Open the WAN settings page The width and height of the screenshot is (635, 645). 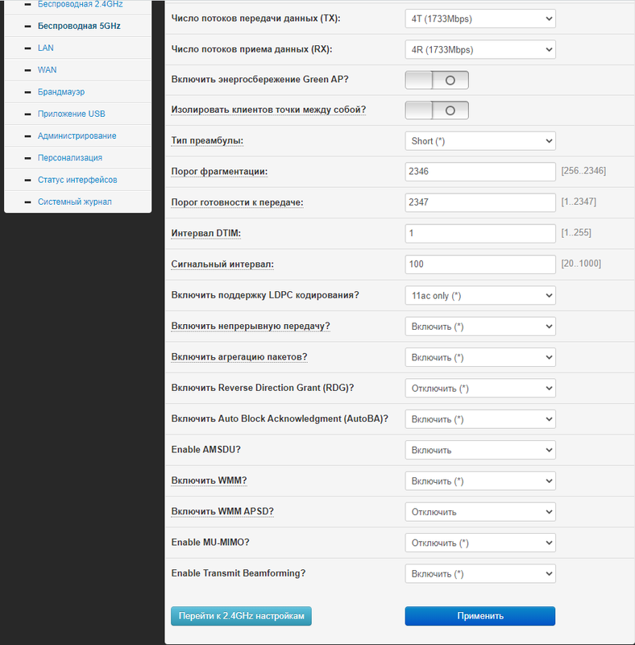point(47,69)
